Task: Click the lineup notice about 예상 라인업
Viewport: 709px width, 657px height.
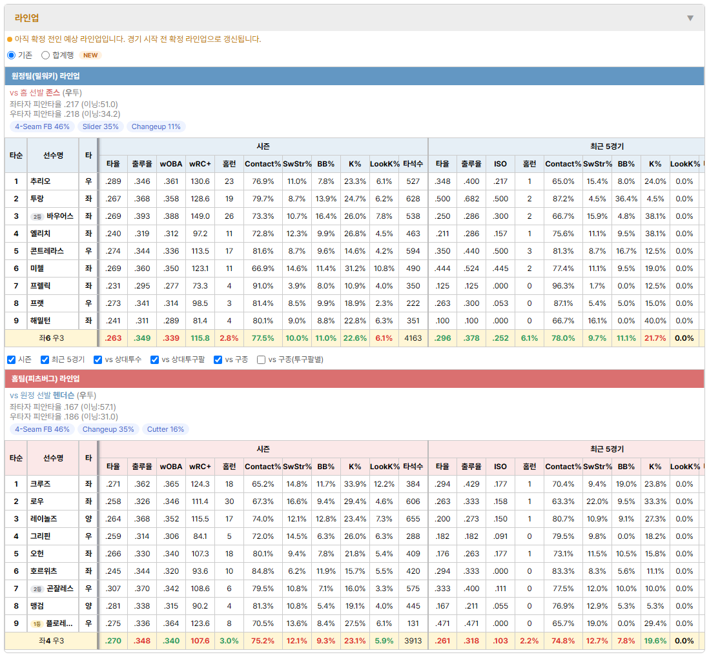Action: point(138,39)
